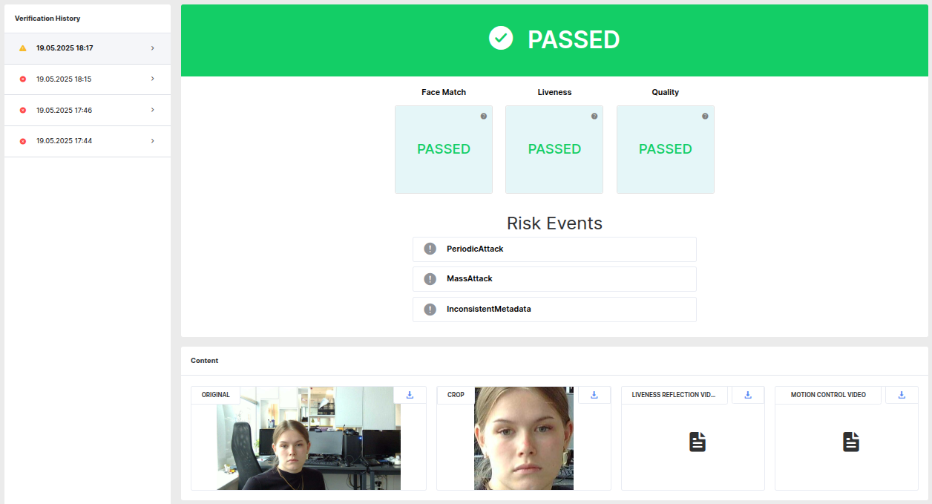Open the Motion Control video file icon
932x504 pixels.
(851, 442)
